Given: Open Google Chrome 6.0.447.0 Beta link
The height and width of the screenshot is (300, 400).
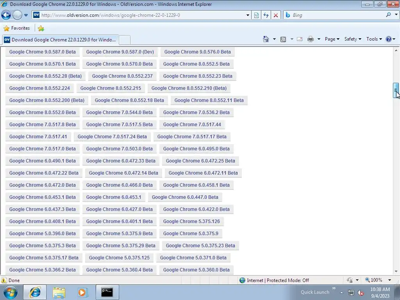Looking at the screenshot, I should tap(185, 197).
